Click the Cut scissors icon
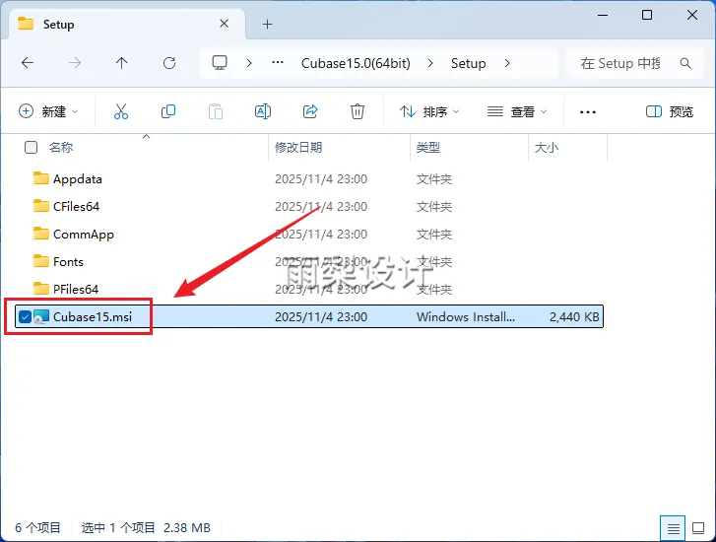716x542 pixels. (121, 111)
